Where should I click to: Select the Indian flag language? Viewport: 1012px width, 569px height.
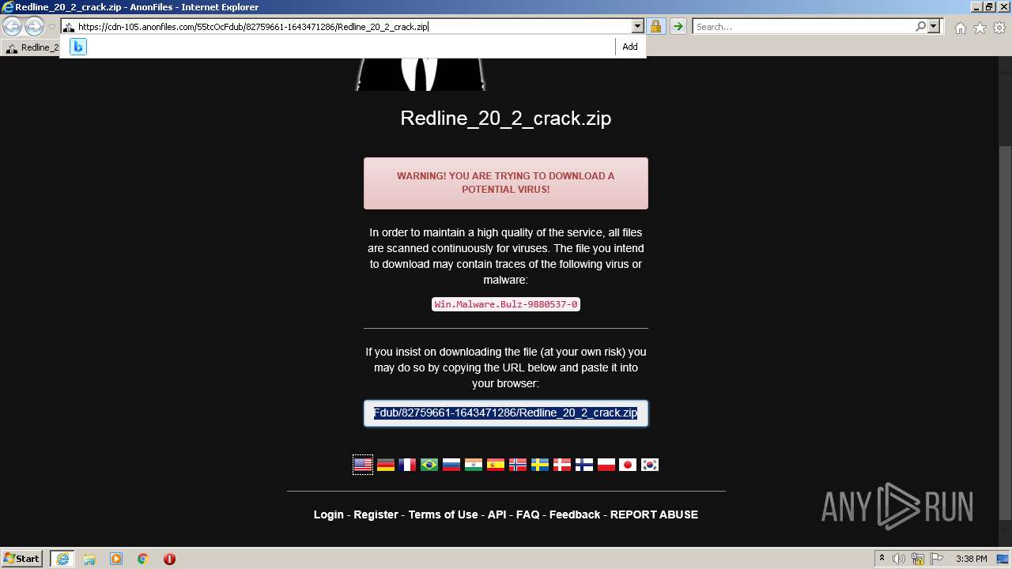(x=474, y=465)
